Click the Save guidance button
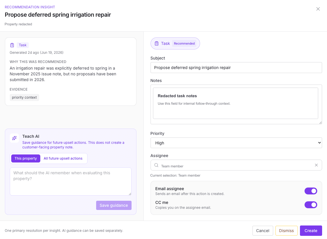 point(114,205)
